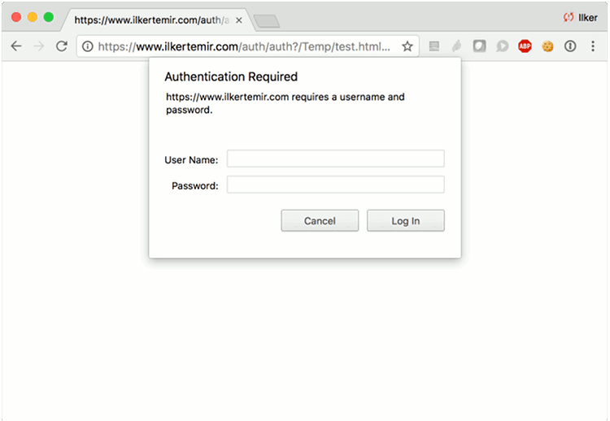Click the 'Password:' label
Screen dimensions: 610x421
[195, 186]
